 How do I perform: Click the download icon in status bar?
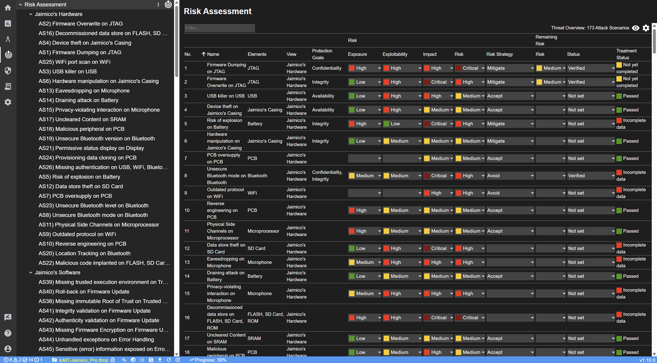pos(160,360)
